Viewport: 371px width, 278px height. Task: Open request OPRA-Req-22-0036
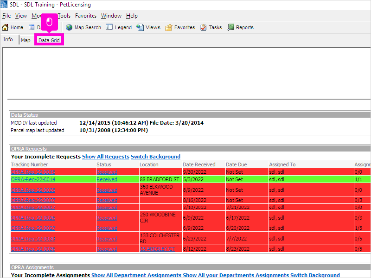(33, 249)
